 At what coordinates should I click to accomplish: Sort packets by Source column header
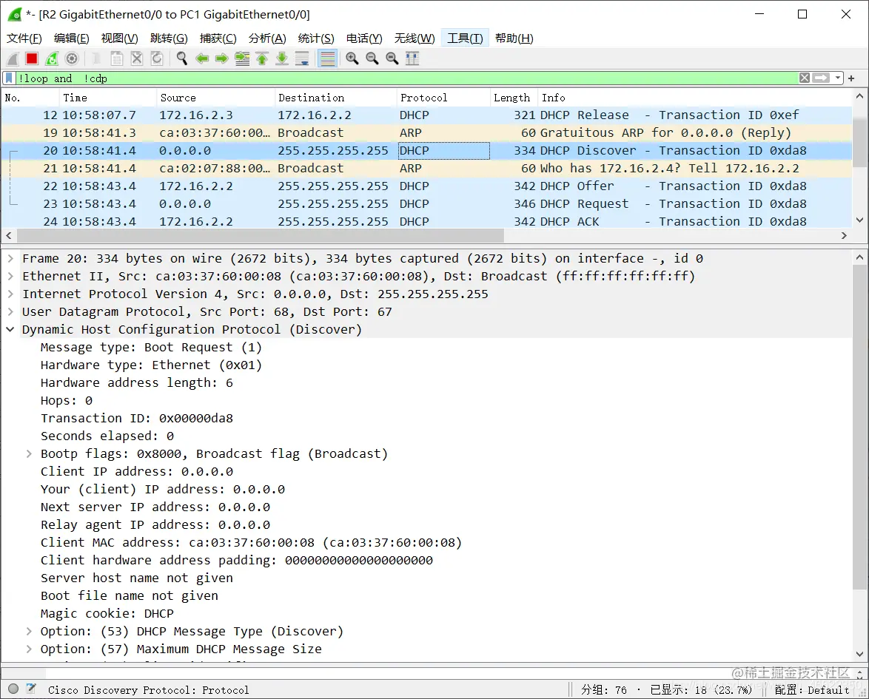click(215, 98)
